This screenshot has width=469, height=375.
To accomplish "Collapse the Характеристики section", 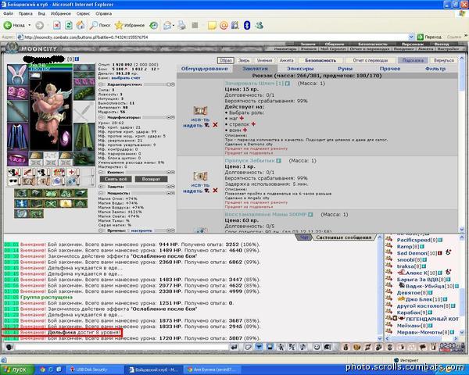I will tap(101, 84).
